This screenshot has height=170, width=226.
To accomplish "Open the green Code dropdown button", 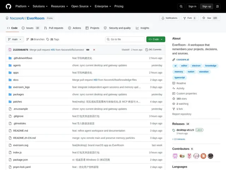I will pyautogui.click(x=156, y=39).
